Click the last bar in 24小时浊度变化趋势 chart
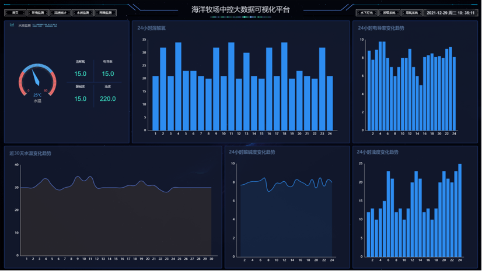The width and height of the screenshot is (482, 271). pos(460,210)
